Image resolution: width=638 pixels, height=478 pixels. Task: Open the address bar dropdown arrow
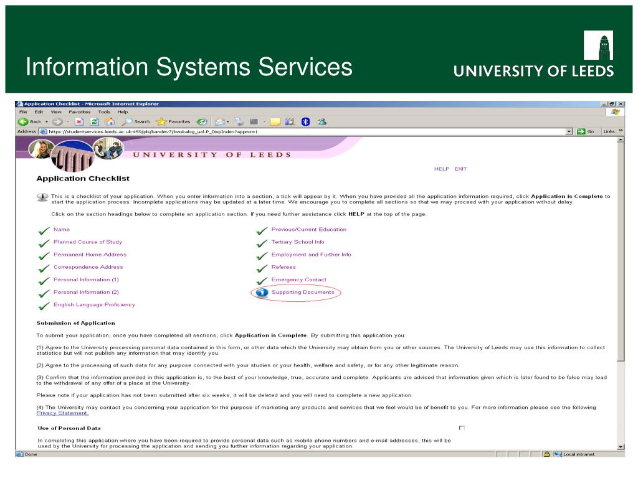(x=569, y=131)
